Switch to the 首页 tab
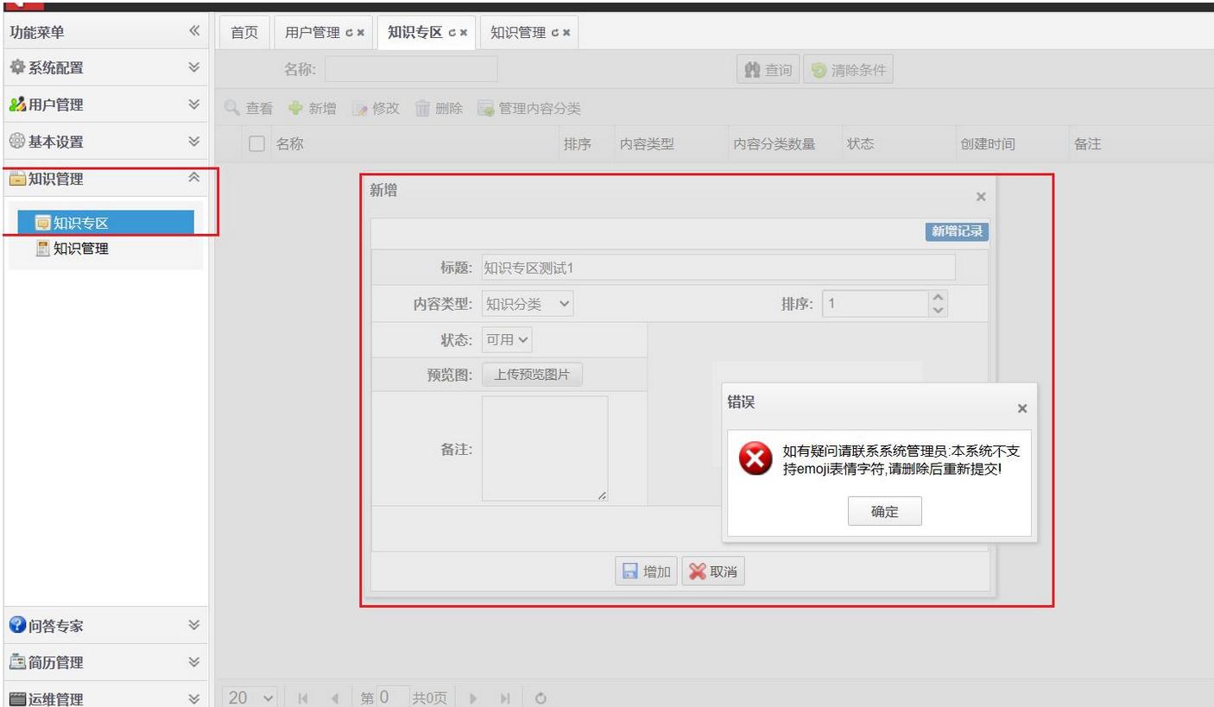Screen dimensions: 1214x707 (x=243, y=34)
